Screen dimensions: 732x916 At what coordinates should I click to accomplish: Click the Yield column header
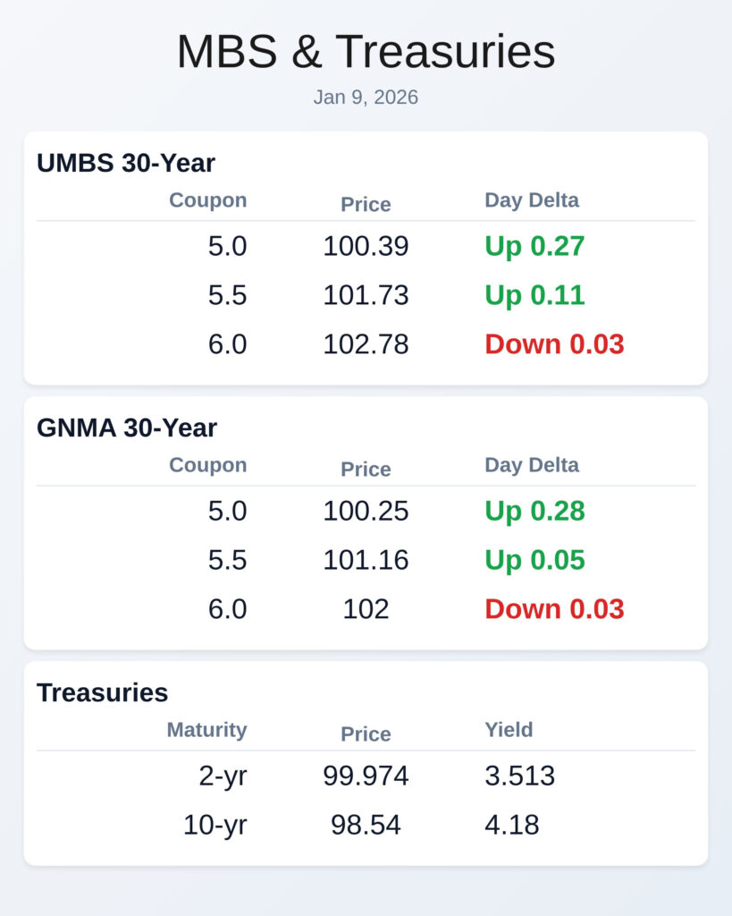tap(509, 730)
